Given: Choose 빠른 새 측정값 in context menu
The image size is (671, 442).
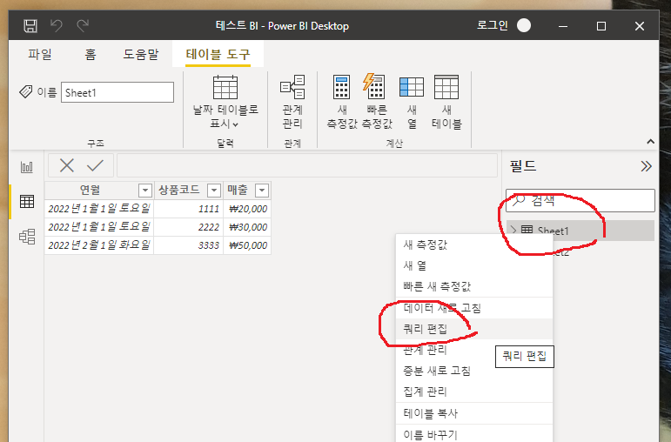Looking at the screenshot, I should [x=474, y=286].
